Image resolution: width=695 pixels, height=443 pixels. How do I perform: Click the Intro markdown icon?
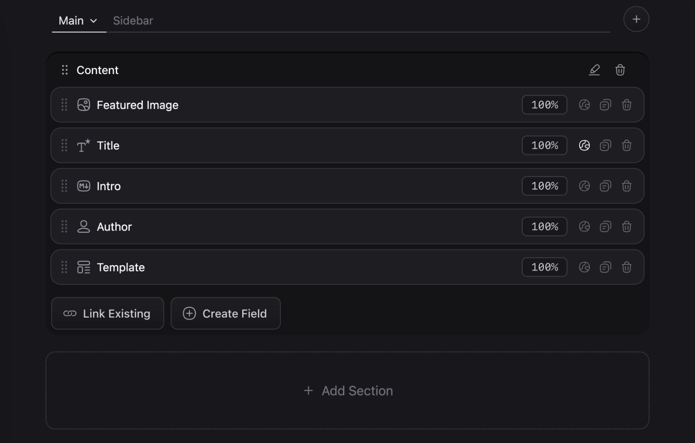83,186
